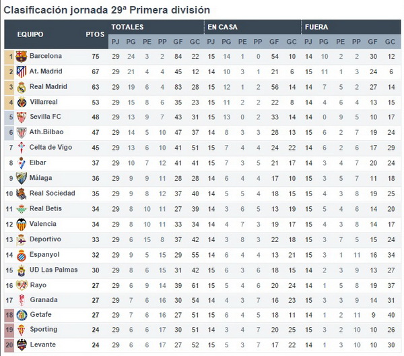
Task: Click the EQUIPO column header
Action: [x=30, y=34]
